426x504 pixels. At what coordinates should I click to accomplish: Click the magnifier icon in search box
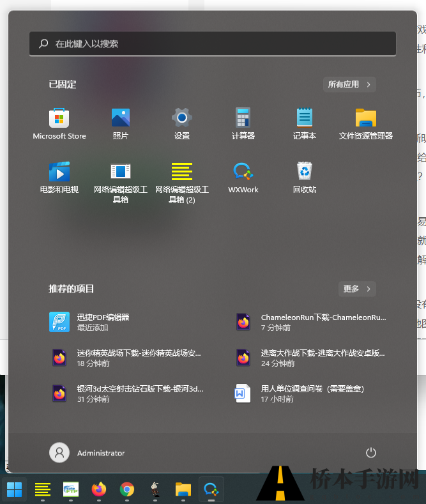(x=43, y=43)
